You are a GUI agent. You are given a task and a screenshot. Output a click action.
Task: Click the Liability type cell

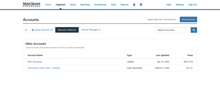coord(130,62)
